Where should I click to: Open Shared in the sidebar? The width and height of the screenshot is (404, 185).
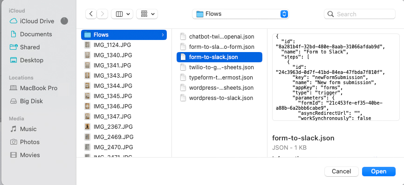[25, 47]
